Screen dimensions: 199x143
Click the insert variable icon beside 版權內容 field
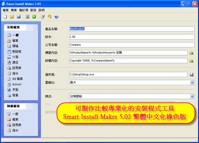pos(191,61)
